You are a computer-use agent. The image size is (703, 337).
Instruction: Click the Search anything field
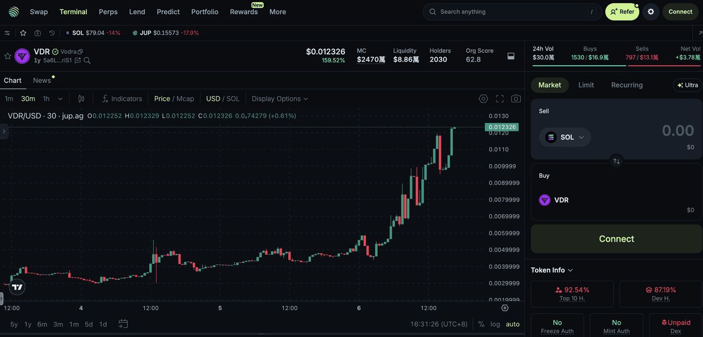pyautogui.click(x=512, y=12)
